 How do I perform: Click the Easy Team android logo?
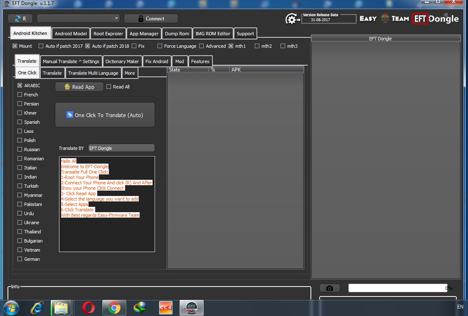click(x=385, y=18)
